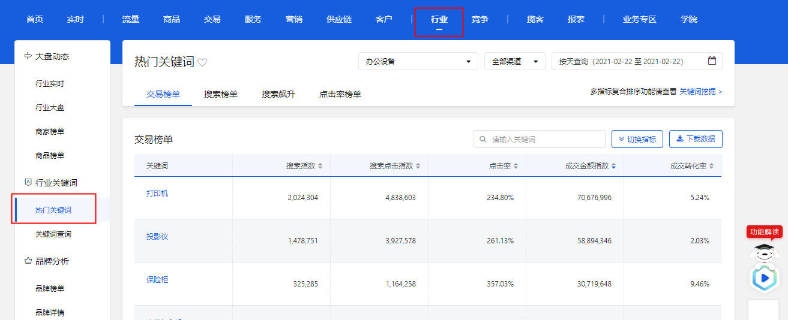Open 竞争 in top navigation
788x320 pixels.
click(x=480, y=19)
